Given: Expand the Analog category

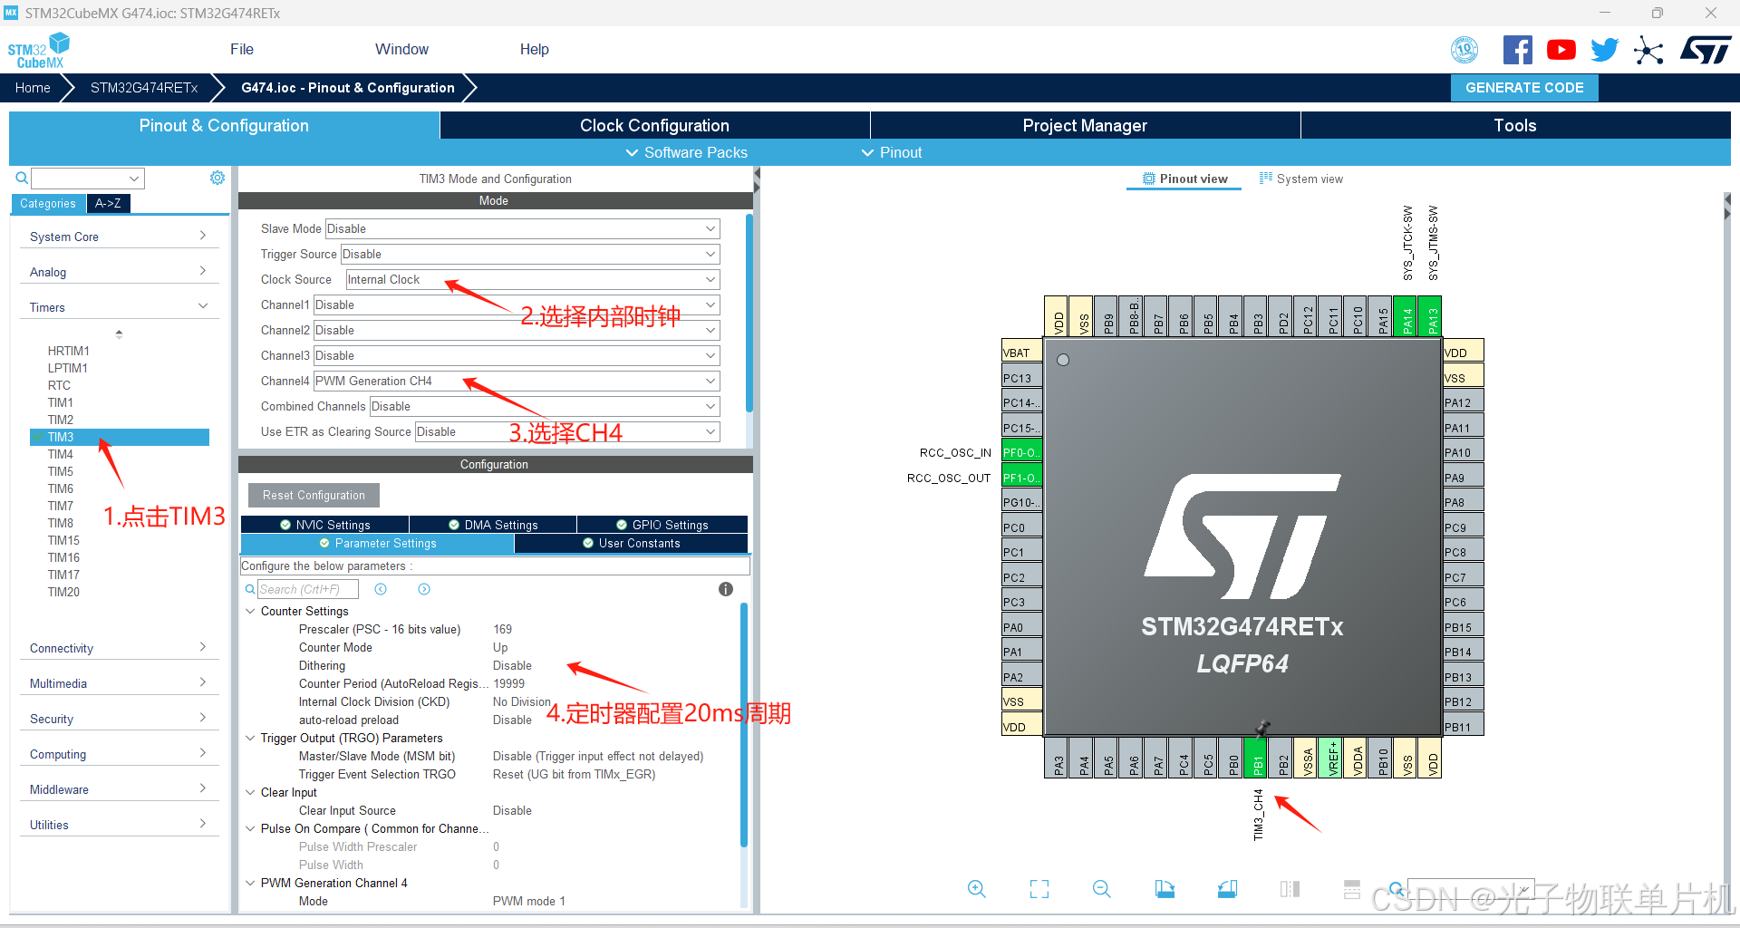Looking at the screenshot, I should 118,272.
